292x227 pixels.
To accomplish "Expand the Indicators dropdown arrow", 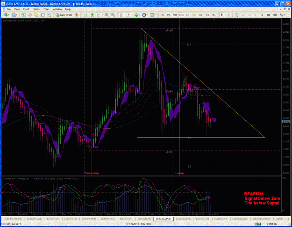I will [x=139, y=15].
